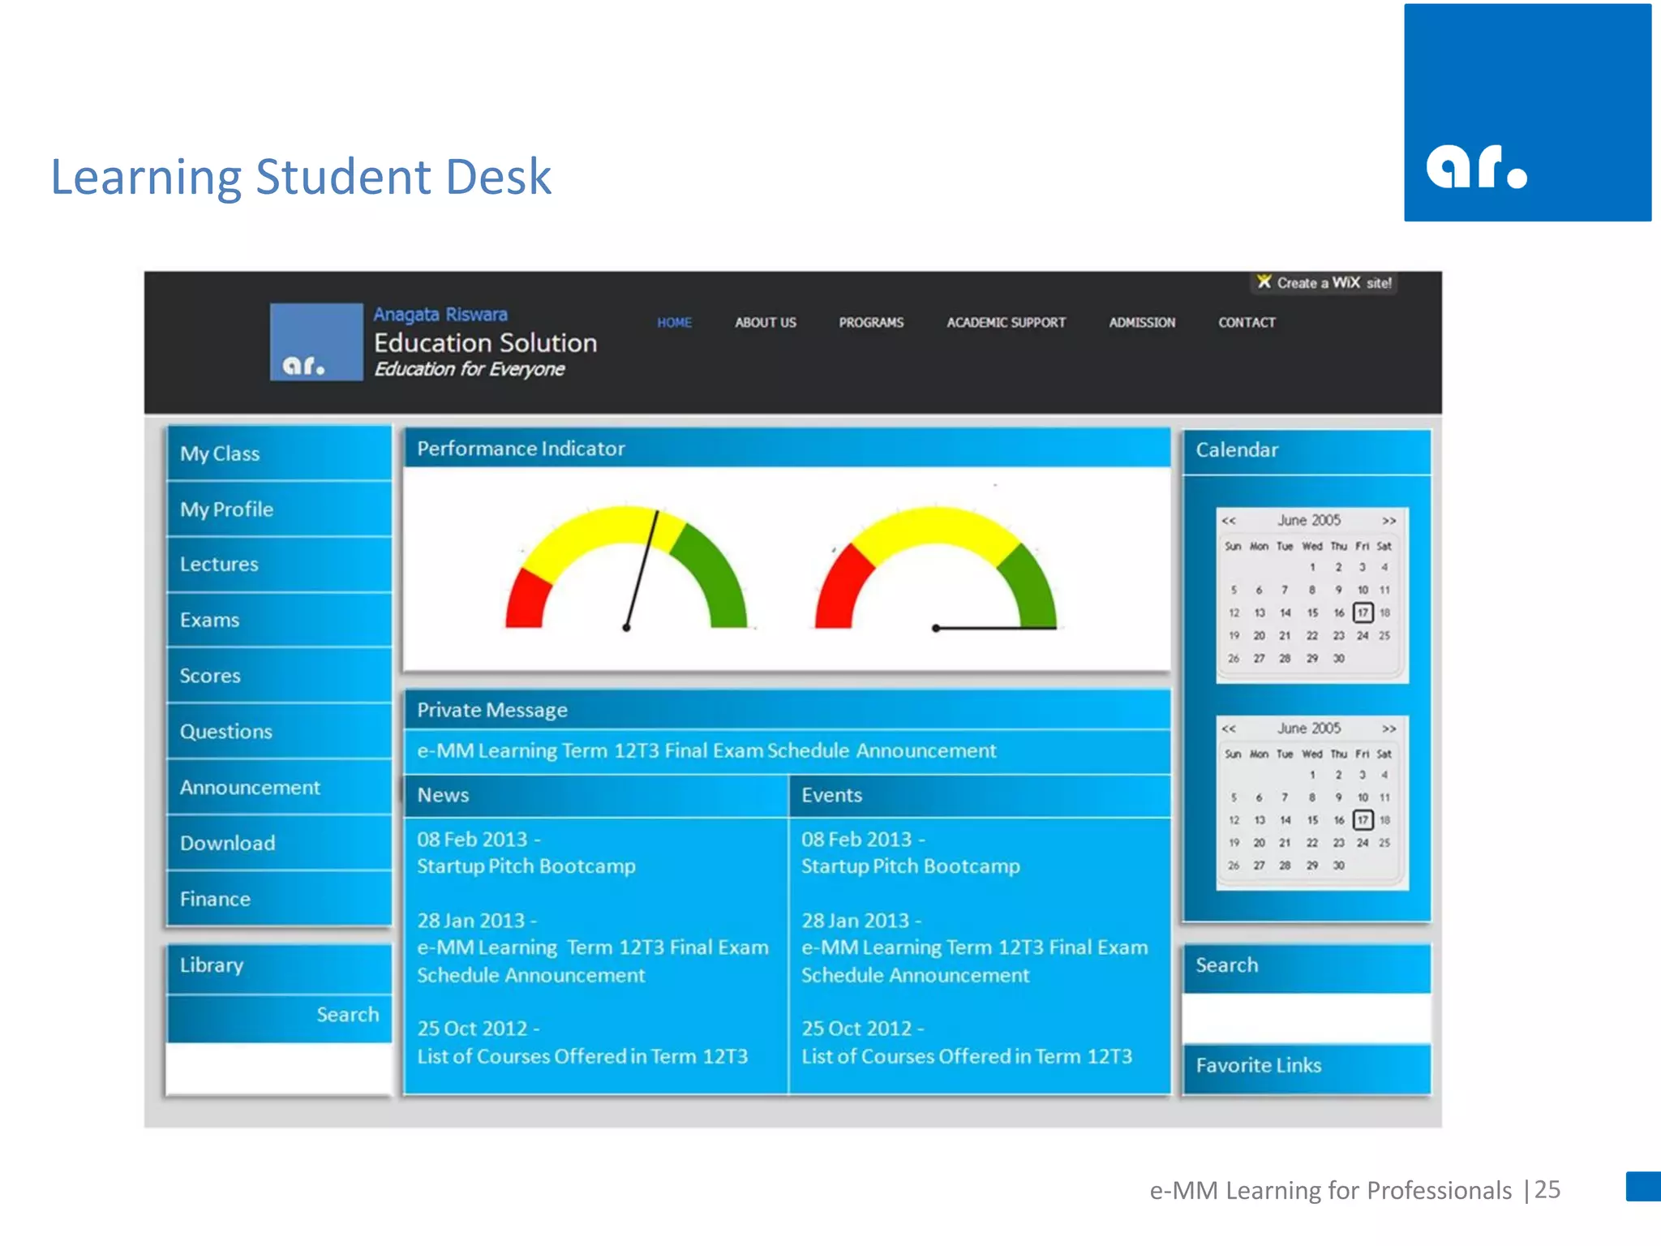
Task: Open the Favorite Links panel
Action: [1307, 1068]
